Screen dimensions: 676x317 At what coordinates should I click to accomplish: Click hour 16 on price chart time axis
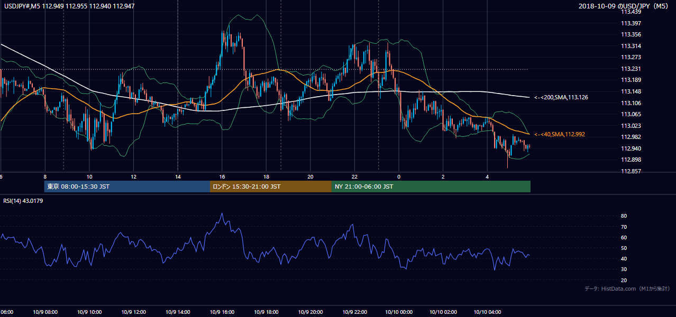[x=222, y=176]
